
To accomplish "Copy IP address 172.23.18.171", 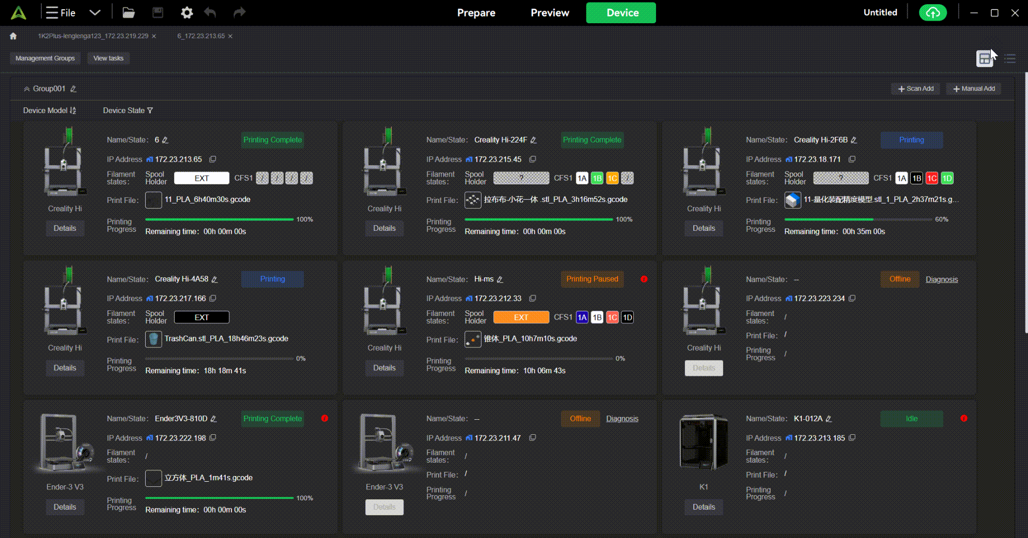I will pos(852,160).
